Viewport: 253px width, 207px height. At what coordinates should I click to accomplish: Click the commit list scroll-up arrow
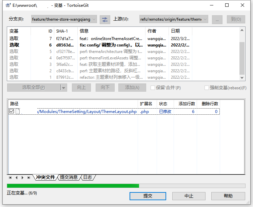pos(242,30)
